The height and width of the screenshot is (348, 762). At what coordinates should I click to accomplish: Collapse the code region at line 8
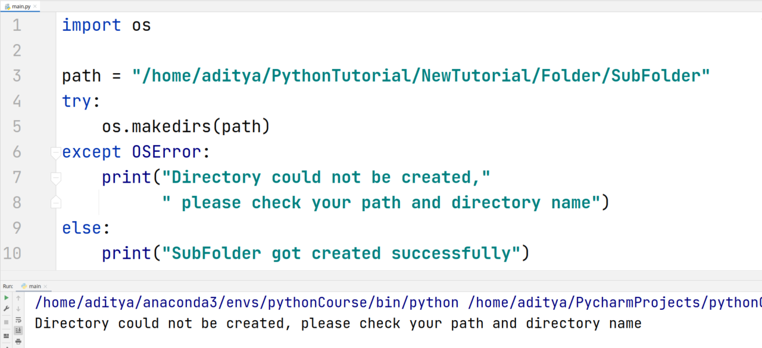point(56,203)
